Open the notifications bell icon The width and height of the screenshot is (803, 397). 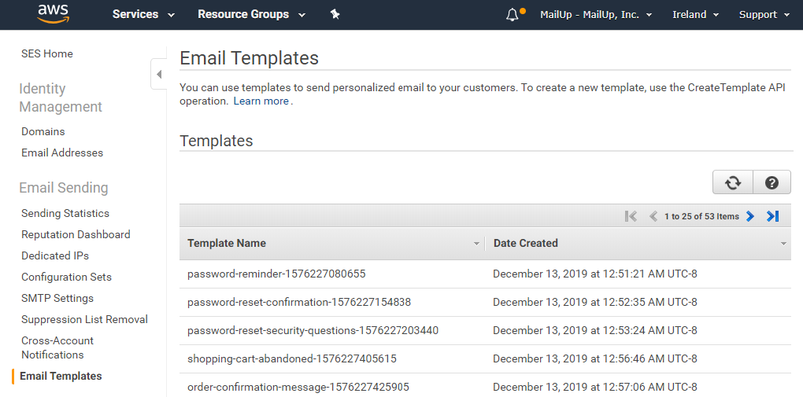(513, 15)
